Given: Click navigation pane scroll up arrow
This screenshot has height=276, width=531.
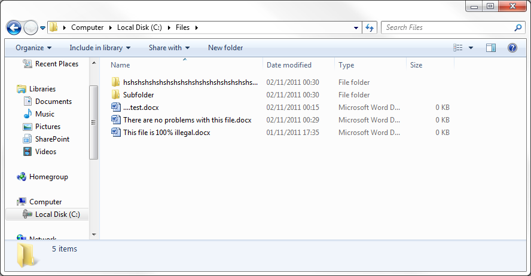Looking at the screenshot, I should click(94, 63).
